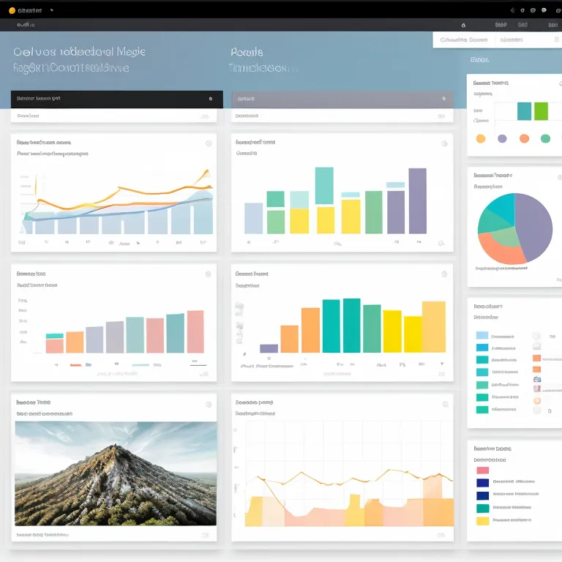Viewport: 562px width, 562px height.
Task: Click the bell icon in top navigation bar
Action: [x=463, y=24]
